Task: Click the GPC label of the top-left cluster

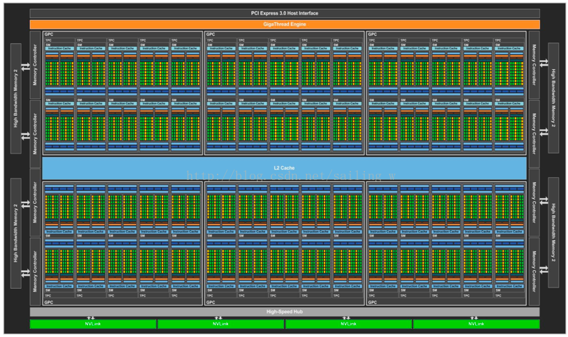Action: 48,34
